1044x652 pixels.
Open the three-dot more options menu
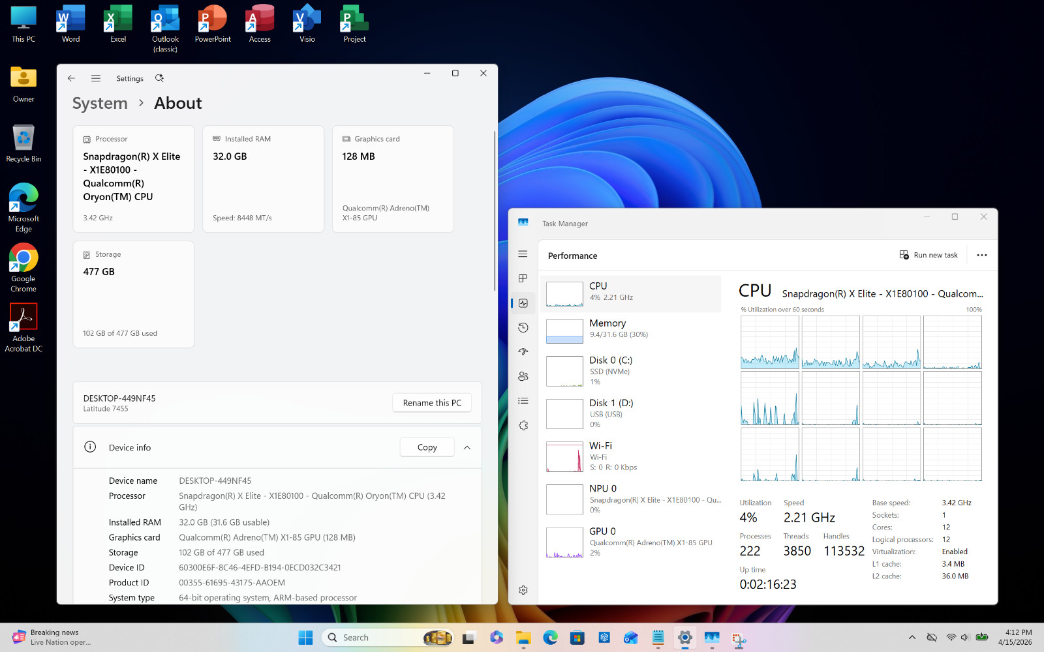pyautogui.click(x=981, y=255)
